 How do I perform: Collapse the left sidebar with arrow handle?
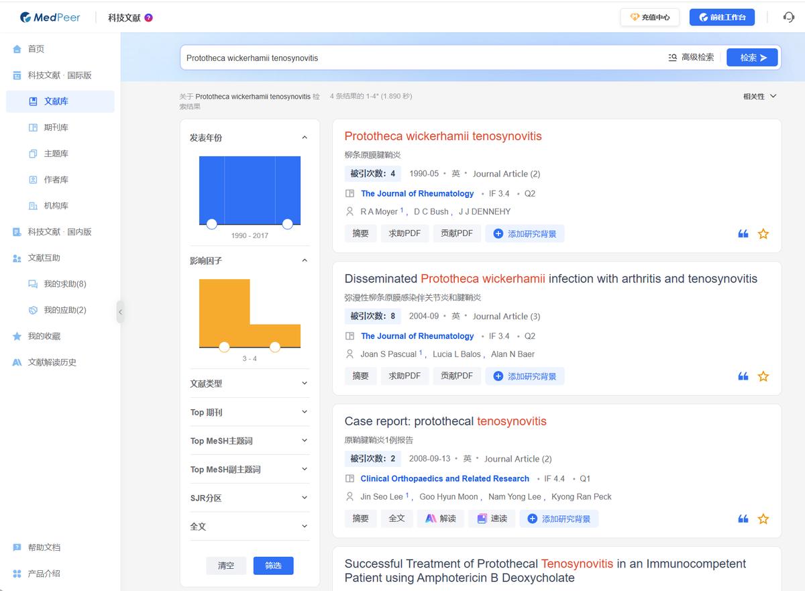120,312
